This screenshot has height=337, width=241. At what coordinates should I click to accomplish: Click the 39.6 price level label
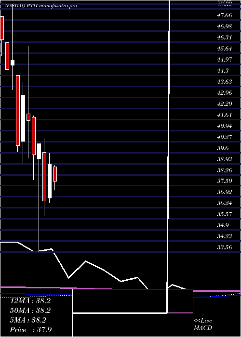[223, 148]
